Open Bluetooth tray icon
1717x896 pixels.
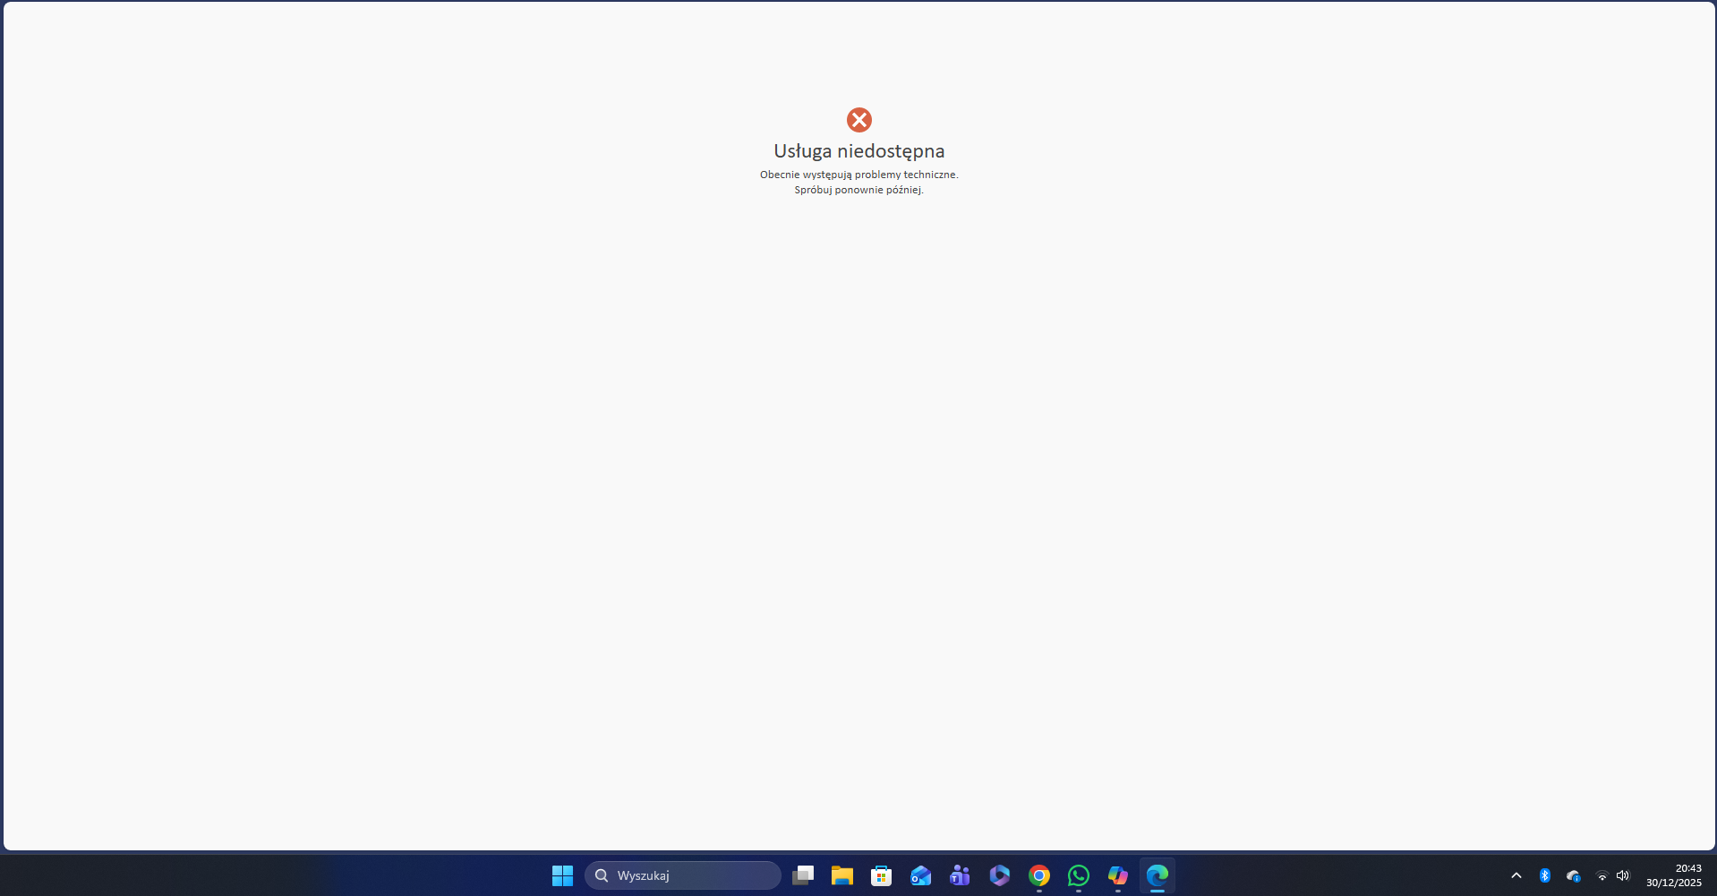pyautogui.click(x=1545, y=875)
